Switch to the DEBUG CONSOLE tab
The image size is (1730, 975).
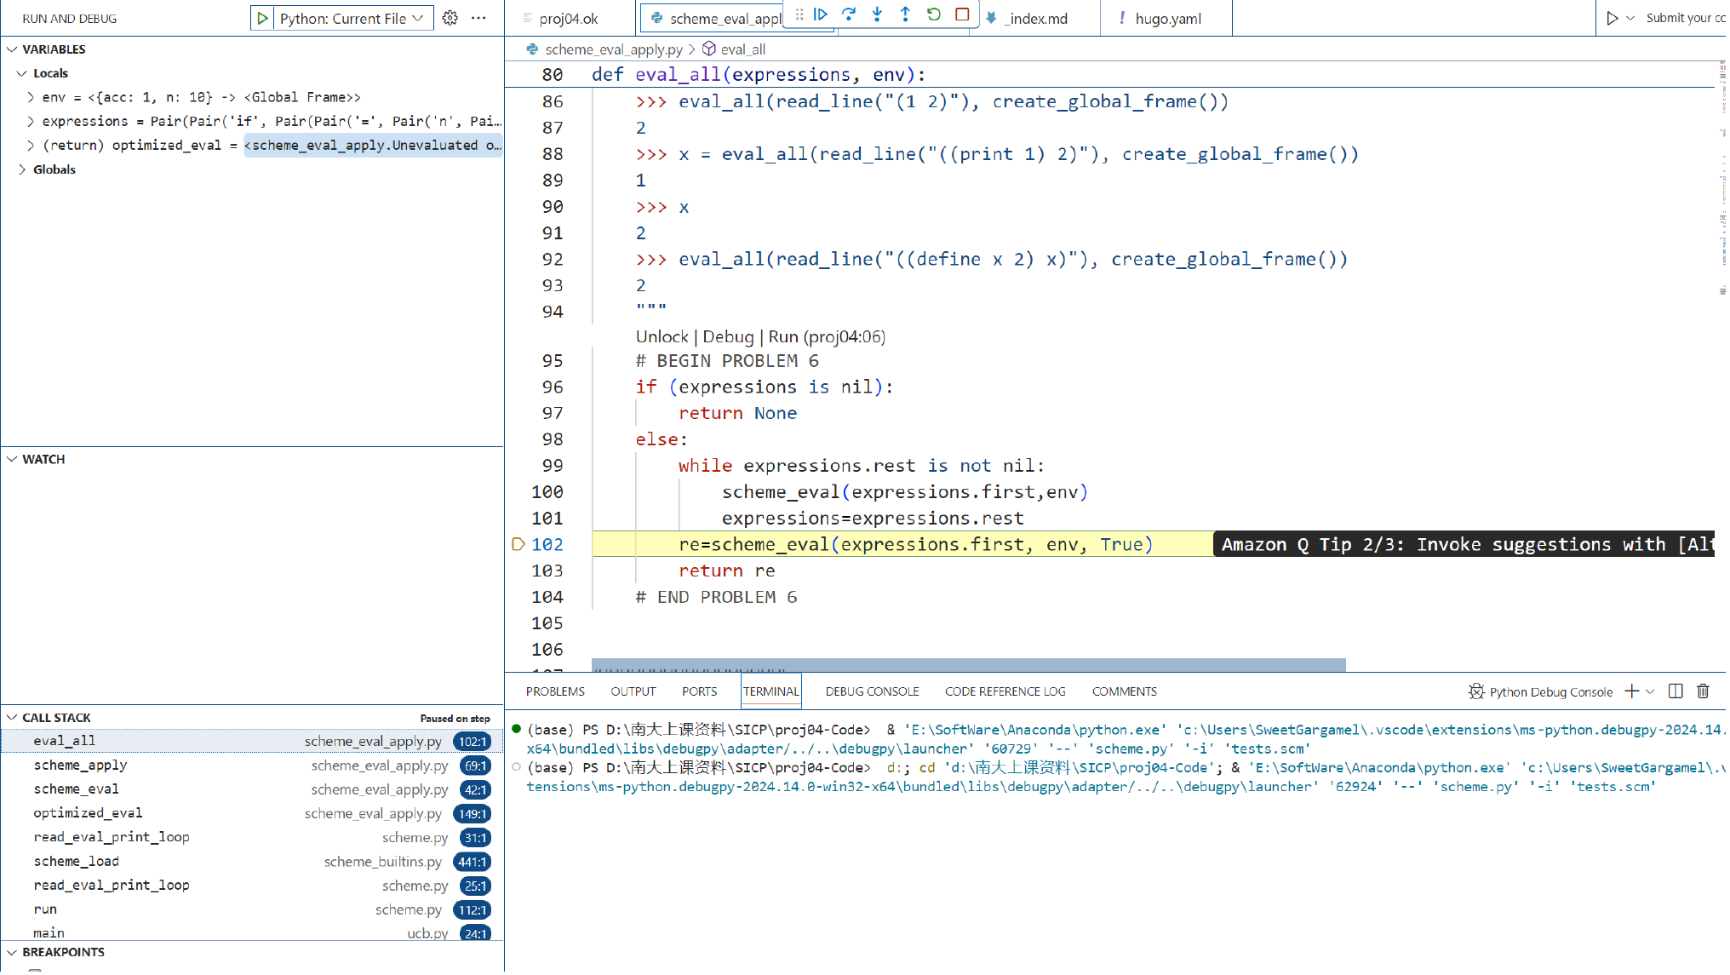[873, 692]
